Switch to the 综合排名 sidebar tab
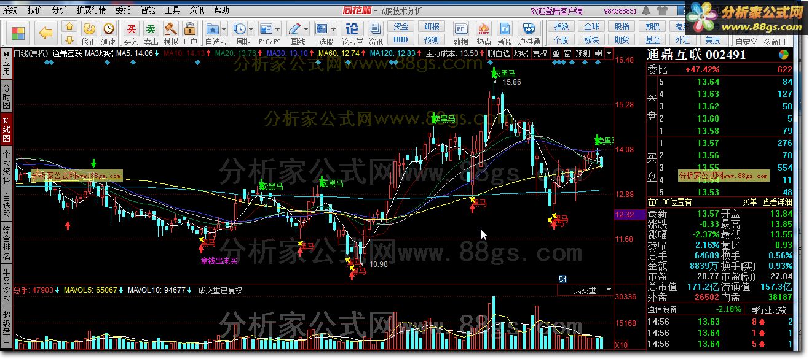Screen dimensions: 809x359 coord(6,242)
